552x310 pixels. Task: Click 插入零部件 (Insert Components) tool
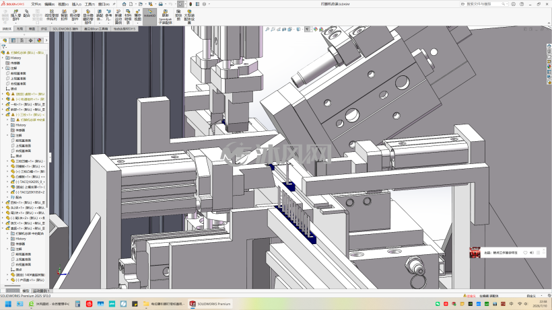[x=16, y=15]
